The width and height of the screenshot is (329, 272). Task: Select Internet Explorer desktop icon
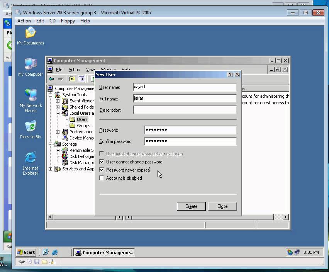31,163
